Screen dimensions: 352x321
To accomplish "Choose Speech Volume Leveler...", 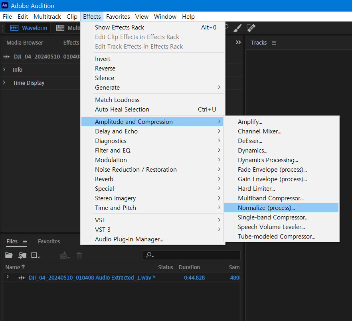I will coord(281,227).
